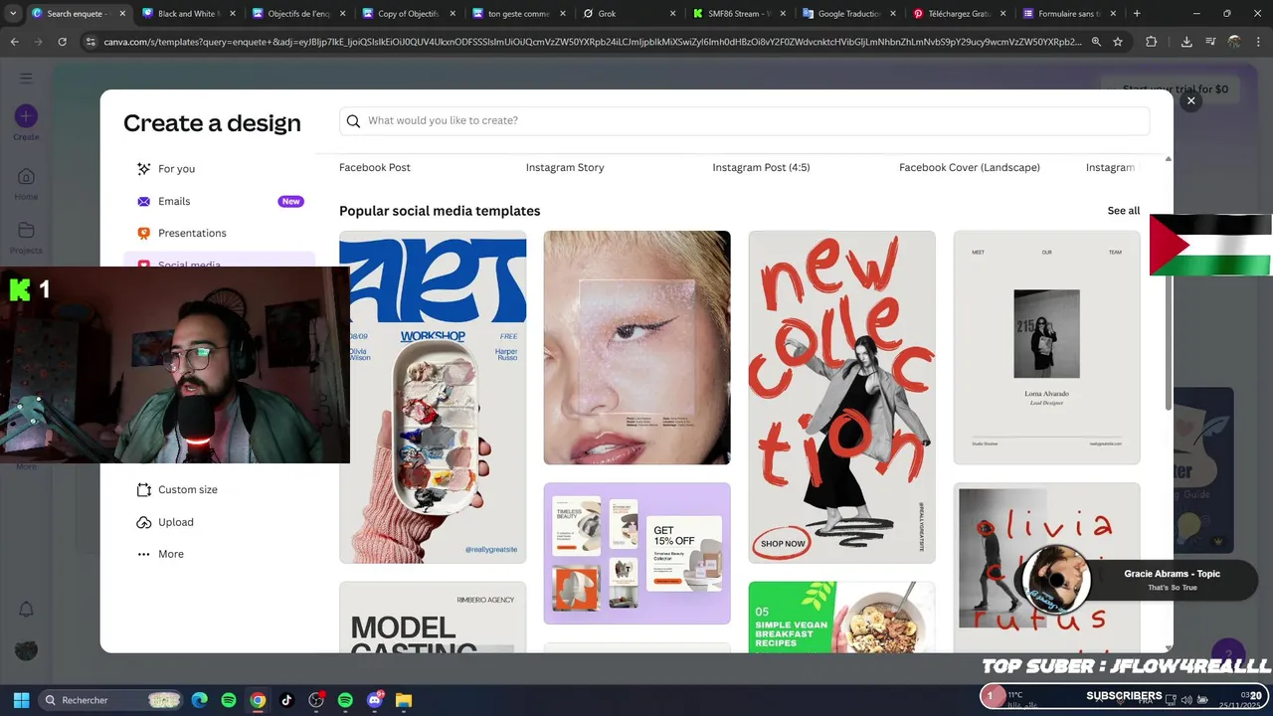Screen dimensions: 1273x716
Task: Open the Olivia Rufus template
Action: 1046,568
